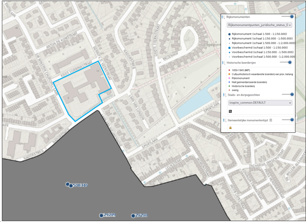Image resolution: width=306 pixels, height=222 pixels.
Task: Open the inspire_common:DEFAULT style dropdown
Action: [260, 103]
